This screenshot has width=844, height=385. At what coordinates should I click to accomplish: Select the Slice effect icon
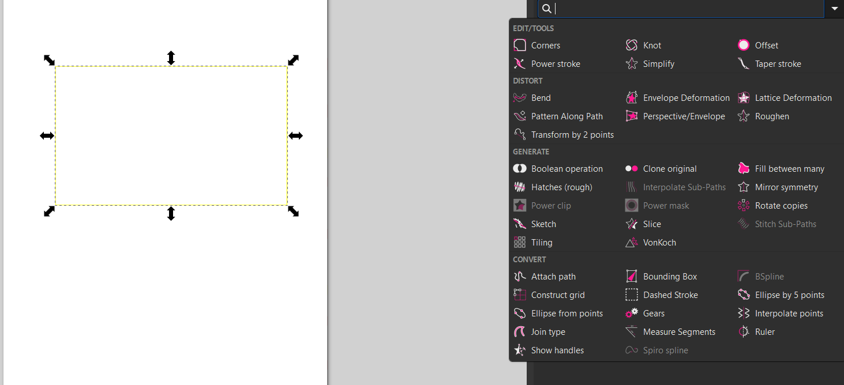click(x=632, y=224)
